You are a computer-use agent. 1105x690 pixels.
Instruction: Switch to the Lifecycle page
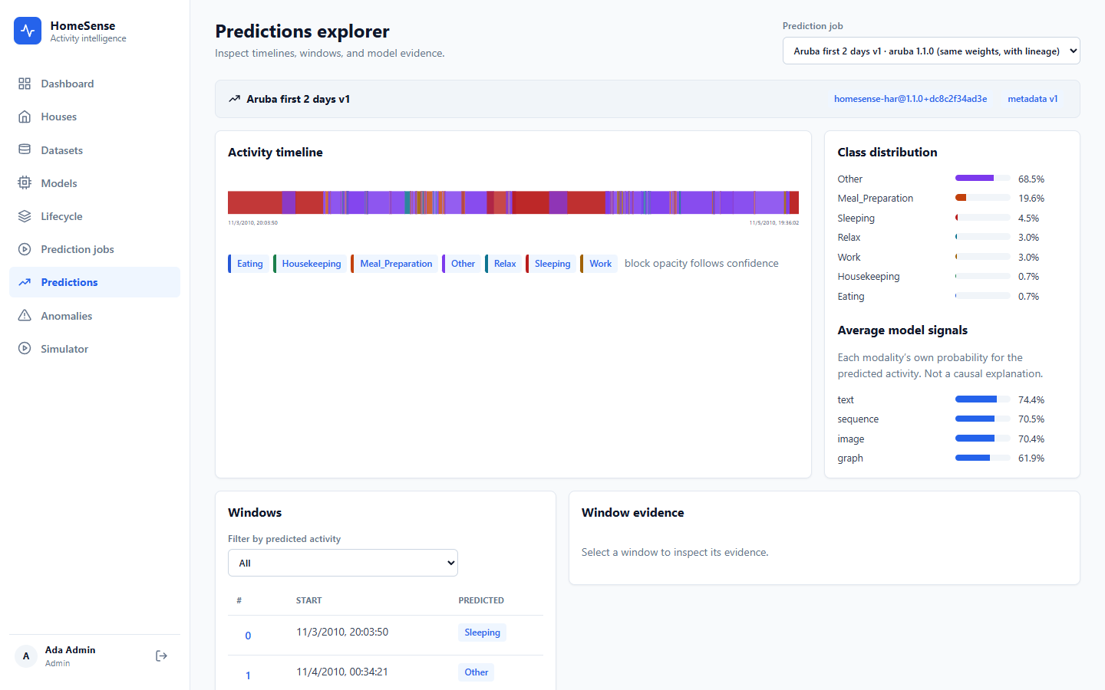pos(94,216)
